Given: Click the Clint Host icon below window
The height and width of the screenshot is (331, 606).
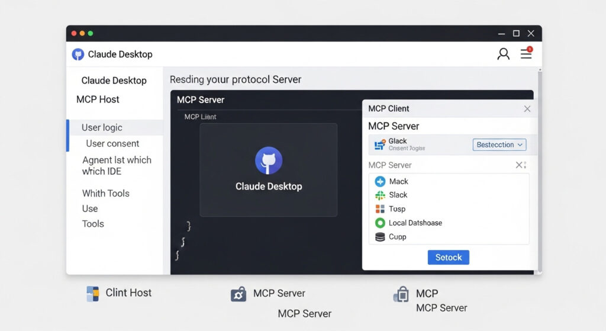Looking at the screenshot, I should pos(93,294).
